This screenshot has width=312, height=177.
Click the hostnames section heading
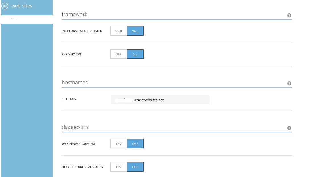(75, 83)
